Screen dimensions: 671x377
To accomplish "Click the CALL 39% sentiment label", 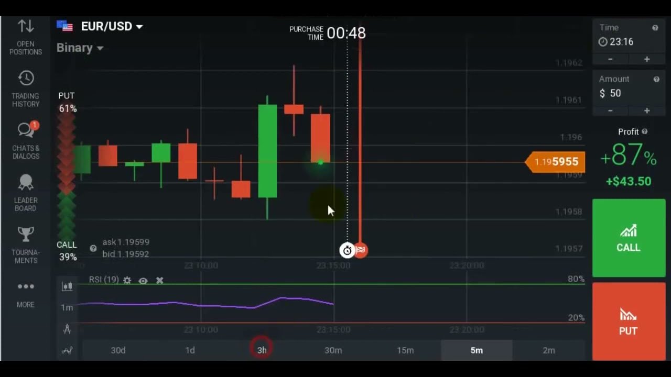I will 67,251.
